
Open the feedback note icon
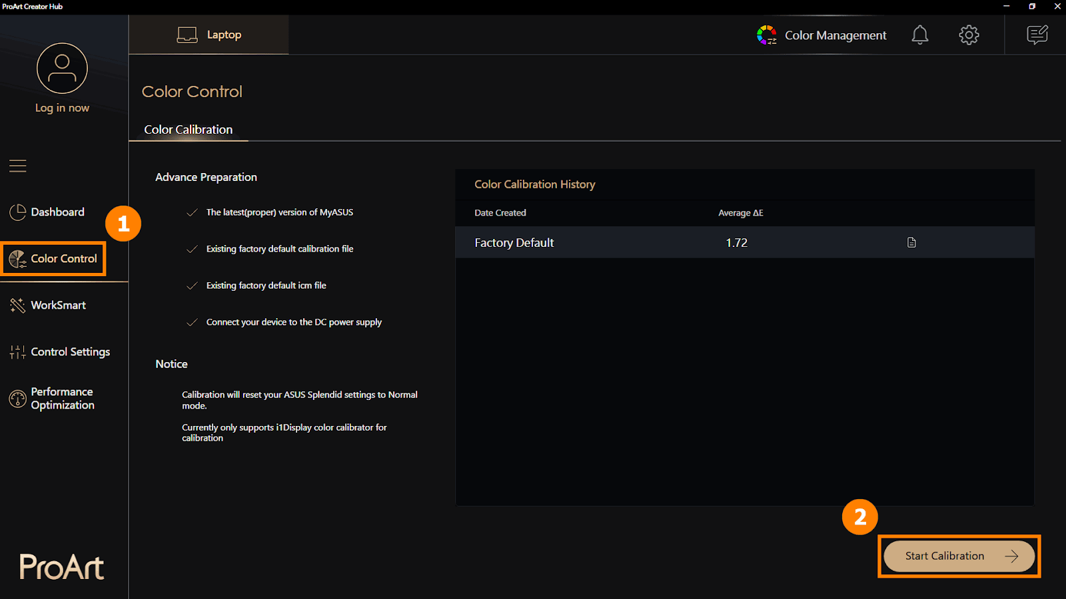(1037, 35)
